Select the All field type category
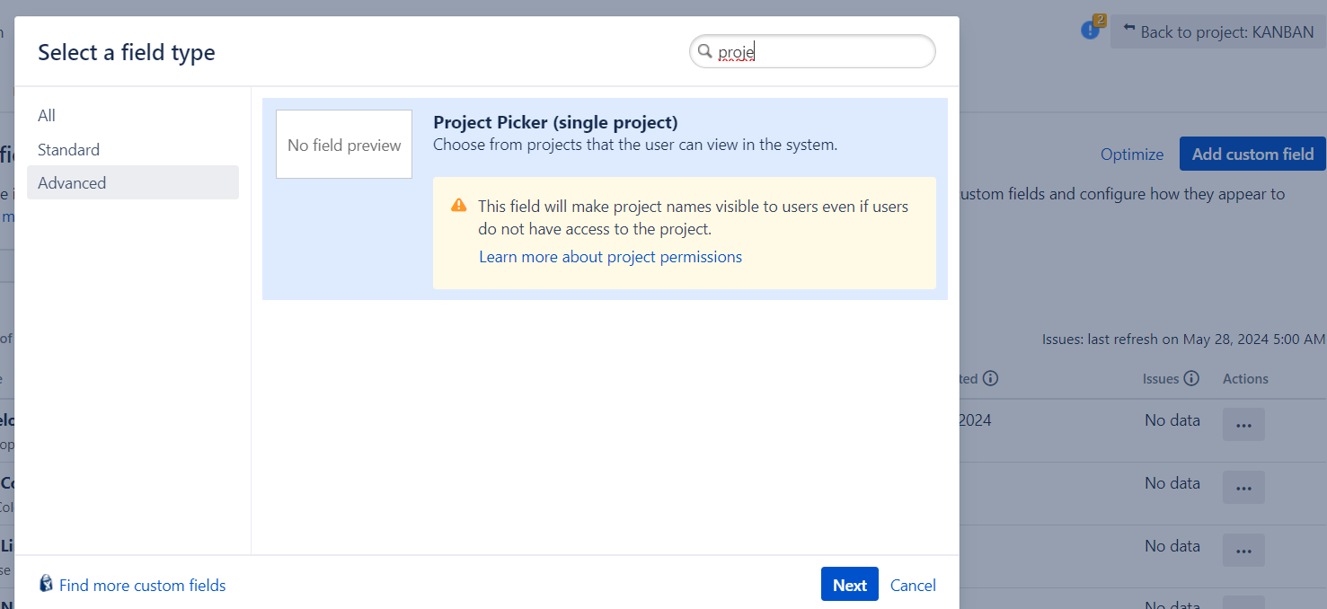 point(47,116)
